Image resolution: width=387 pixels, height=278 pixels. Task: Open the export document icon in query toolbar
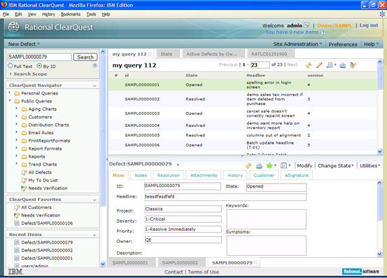(x=330, y=65)
